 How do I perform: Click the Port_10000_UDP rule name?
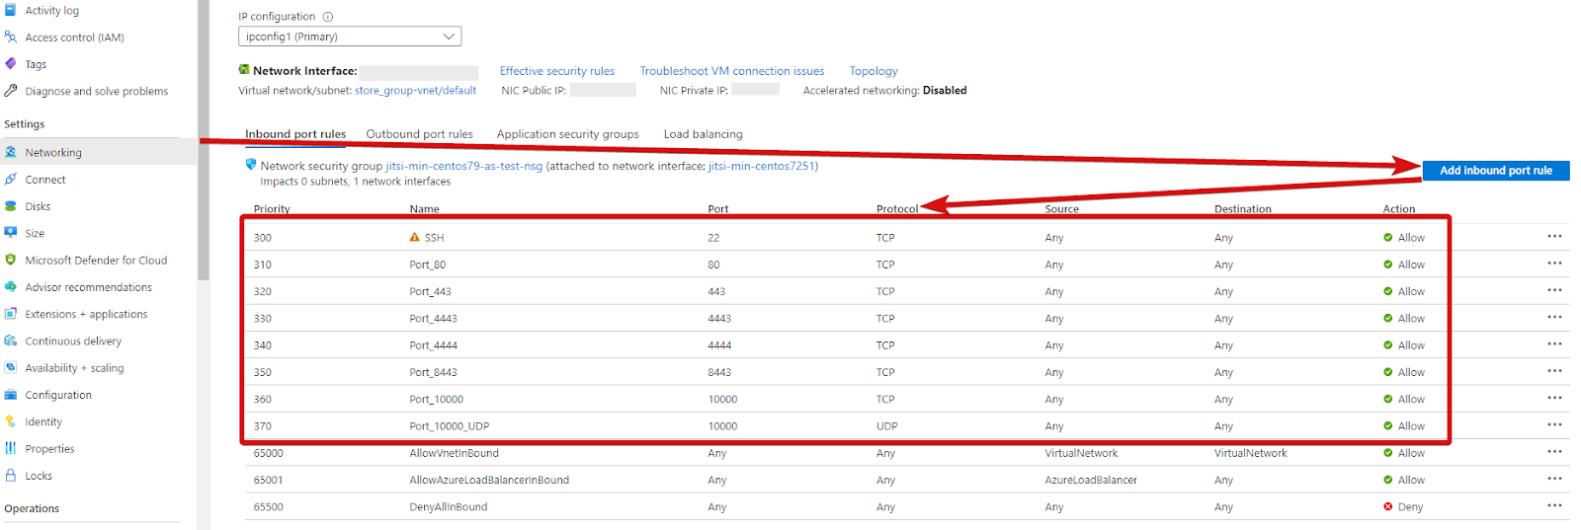point(450,426)
